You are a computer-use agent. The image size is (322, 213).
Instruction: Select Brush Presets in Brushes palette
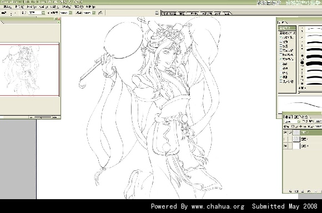click(x=287, y=28)
